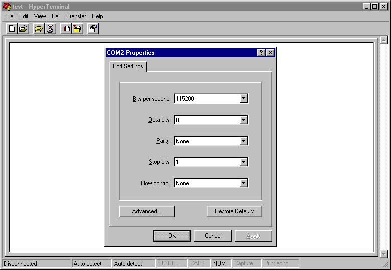Click the NUM status indicator

(x=222, y=264)
